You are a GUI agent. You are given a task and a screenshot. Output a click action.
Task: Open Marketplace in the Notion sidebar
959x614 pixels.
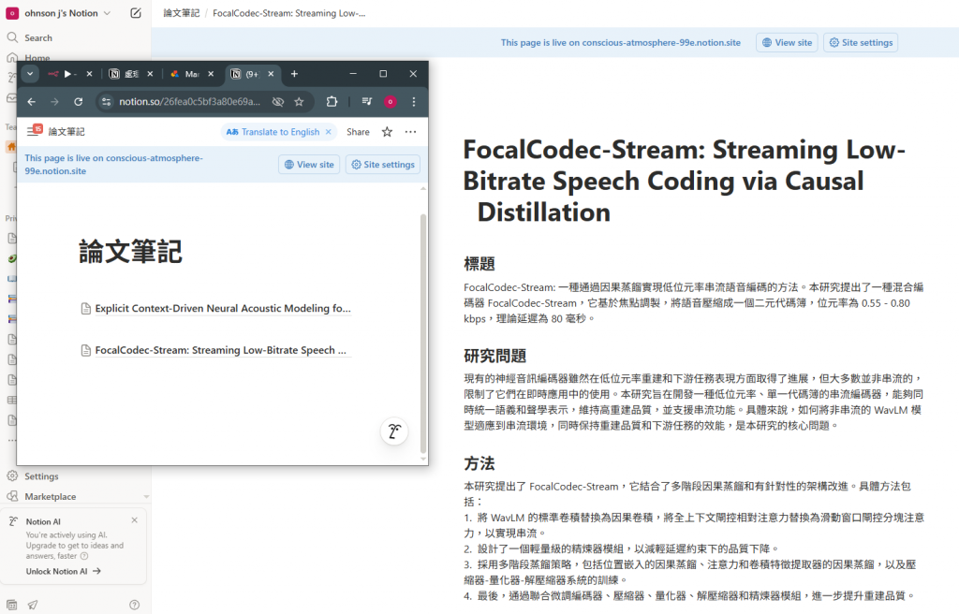pyautogui.click(x=51, y=497)
